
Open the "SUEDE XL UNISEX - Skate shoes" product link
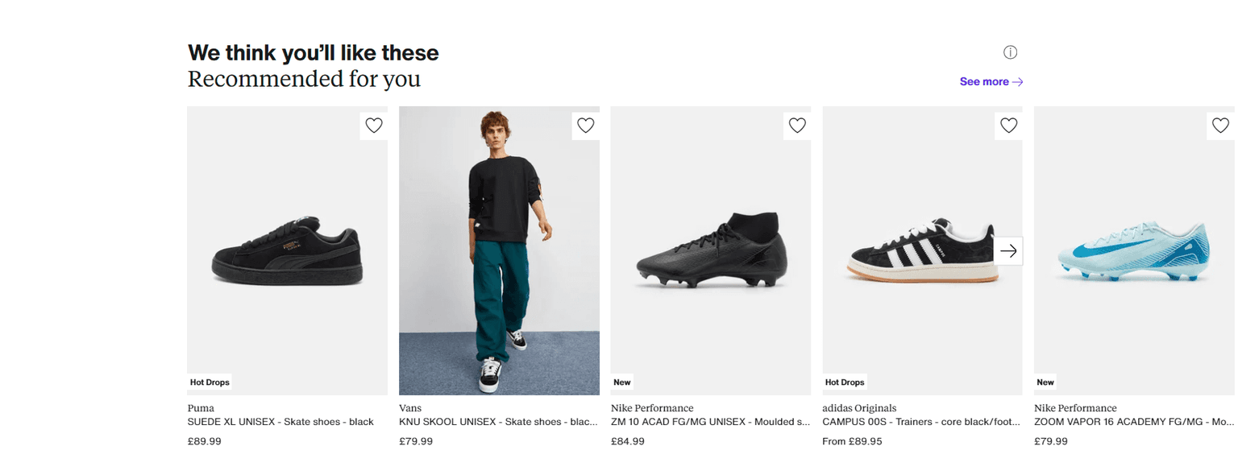click(280, 421)
